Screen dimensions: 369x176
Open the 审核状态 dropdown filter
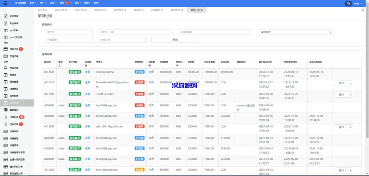295,32
